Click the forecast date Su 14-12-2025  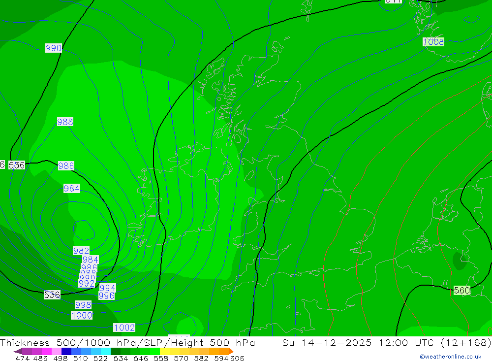tap(327, 342)
